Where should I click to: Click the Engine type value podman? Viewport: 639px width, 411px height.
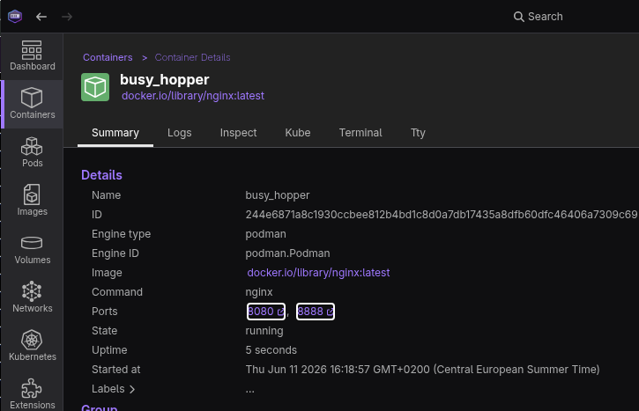tap(265, 234)
